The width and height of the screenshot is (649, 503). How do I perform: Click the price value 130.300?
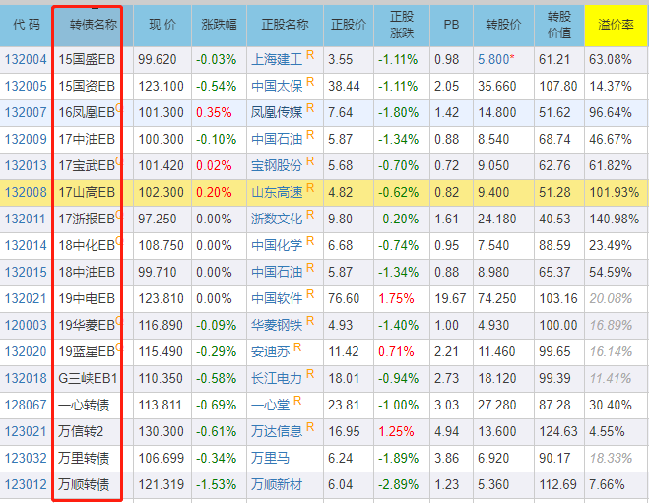[x=161, y=431]
